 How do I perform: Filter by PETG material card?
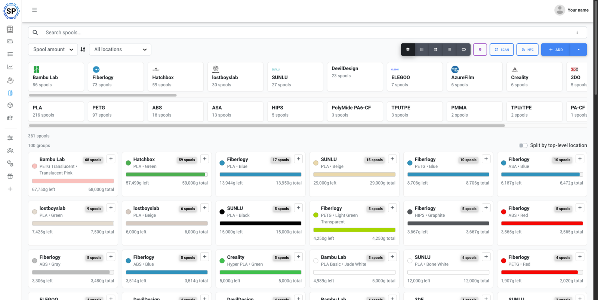(x=116, y=111)
